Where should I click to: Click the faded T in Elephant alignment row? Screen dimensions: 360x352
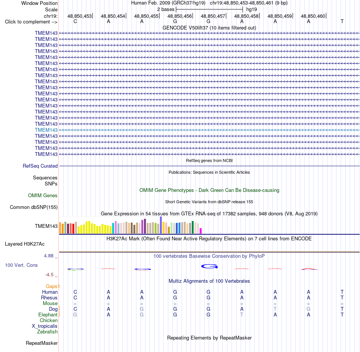click(242, 315)
